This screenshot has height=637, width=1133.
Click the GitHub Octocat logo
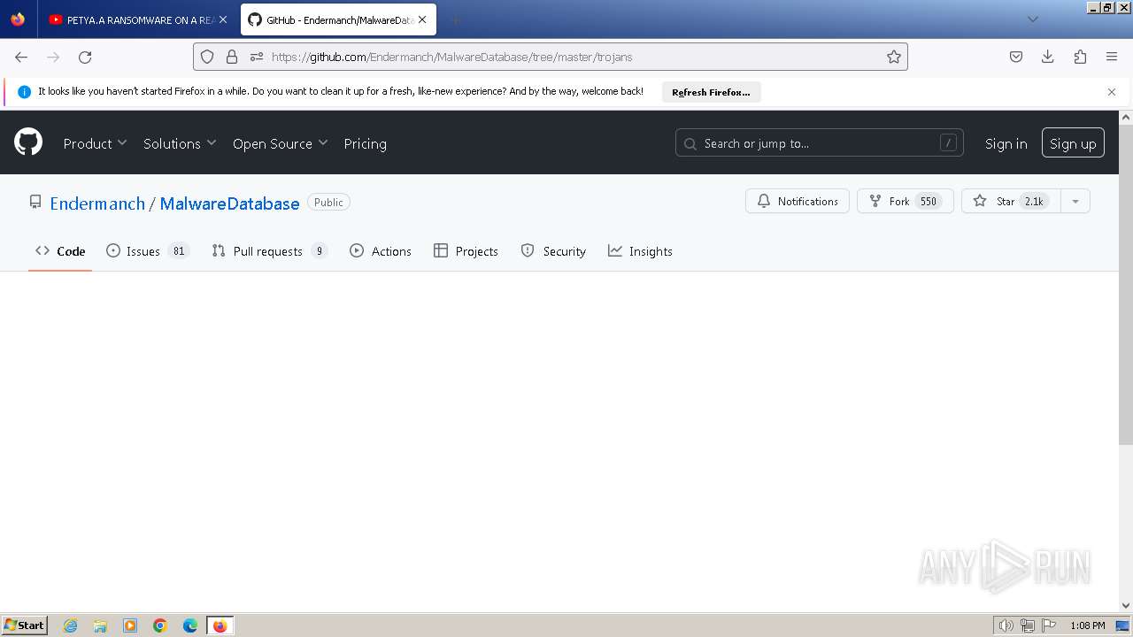(x=28, y=142)
